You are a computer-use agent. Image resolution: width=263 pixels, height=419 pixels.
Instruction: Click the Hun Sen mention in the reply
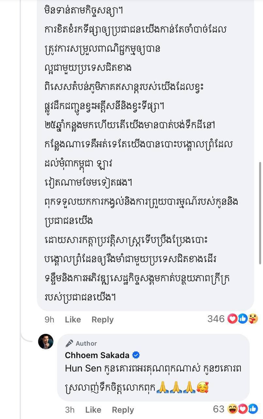[83, 368]
